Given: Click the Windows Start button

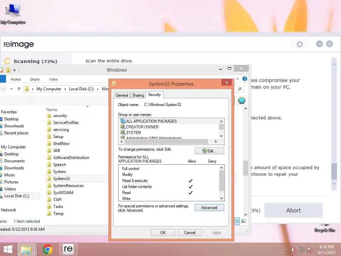Looking at the screenshot, I should tap(8, 249).
